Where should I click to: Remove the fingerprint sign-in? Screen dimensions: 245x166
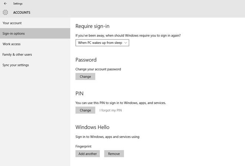tap(114, 154)
